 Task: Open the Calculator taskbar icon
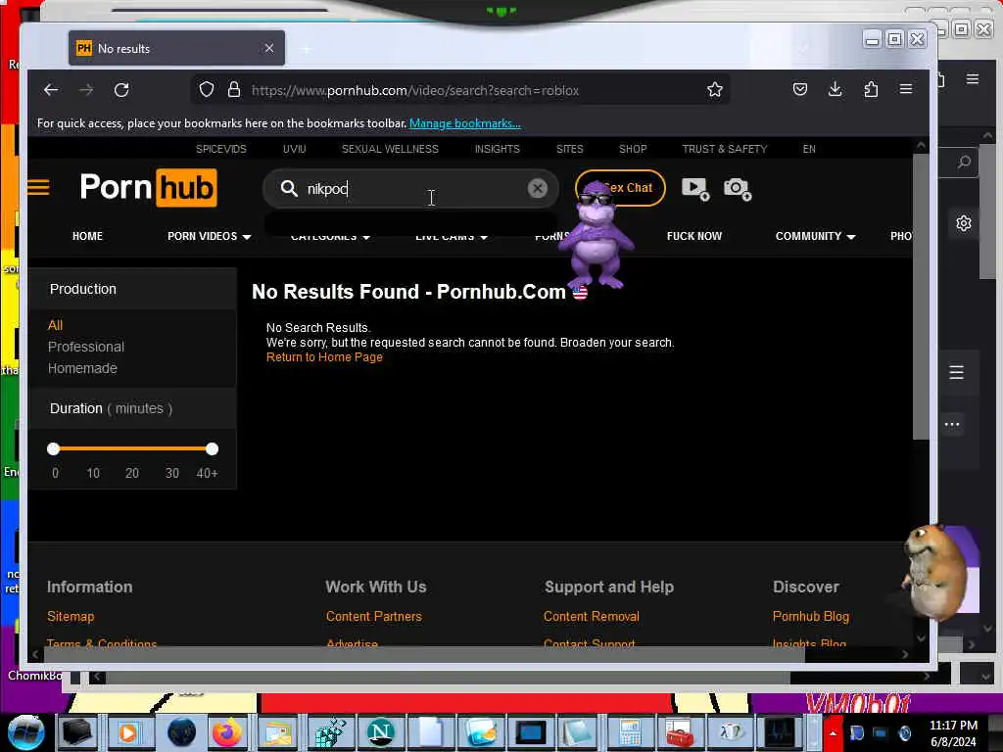(x=630, y=732)
